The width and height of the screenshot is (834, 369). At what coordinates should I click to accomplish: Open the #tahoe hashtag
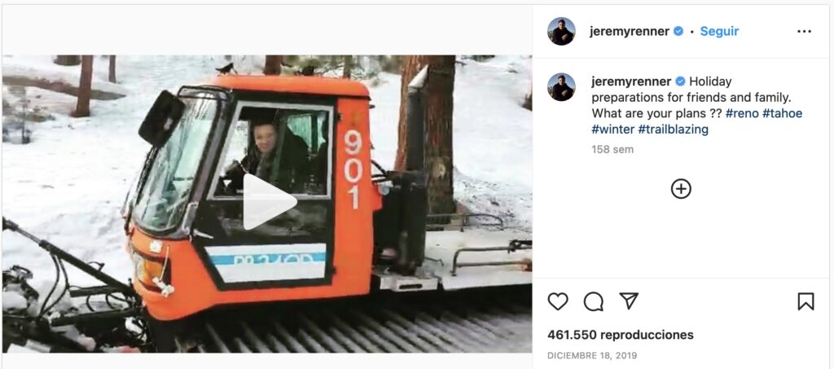click(782, 113)
